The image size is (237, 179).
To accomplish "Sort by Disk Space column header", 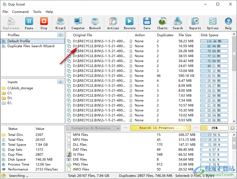I will tap(215, 35).
